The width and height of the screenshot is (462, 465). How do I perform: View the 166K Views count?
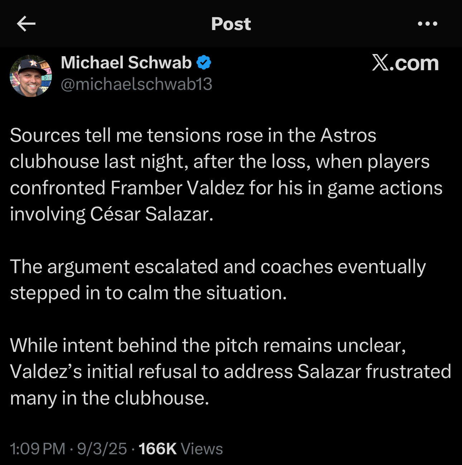(x=181, y=449)
